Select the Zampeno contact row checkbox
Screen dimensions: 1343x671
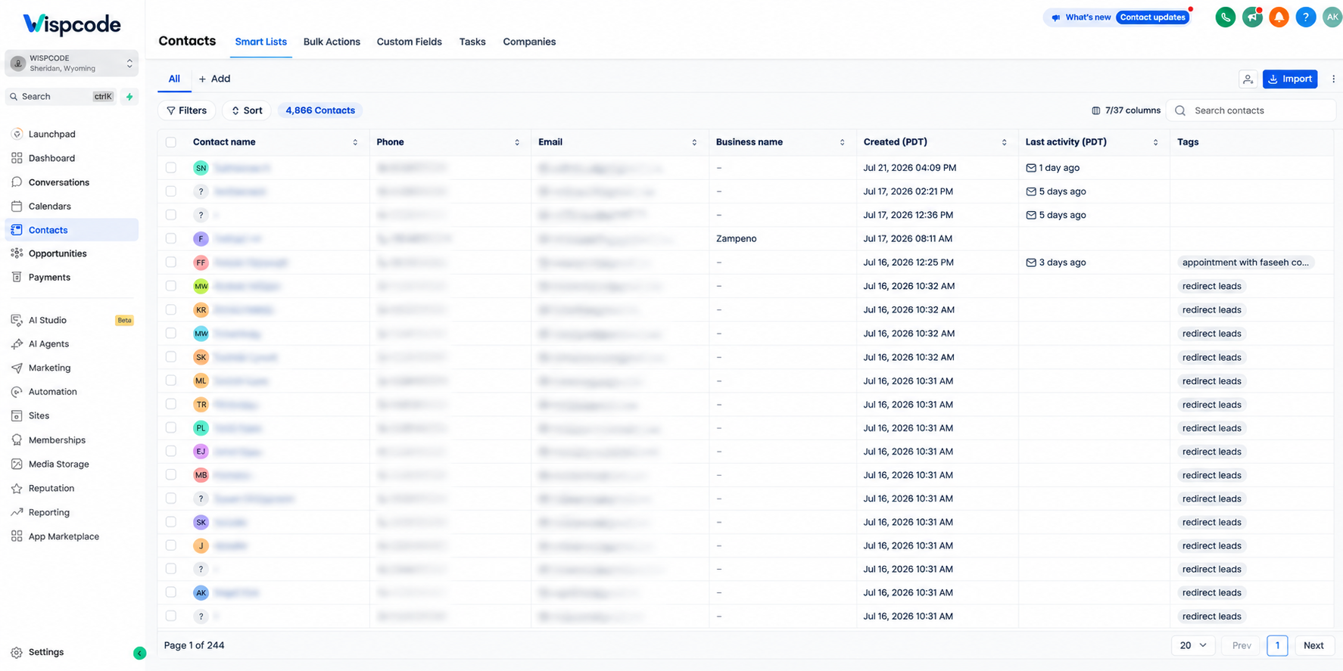tap(171, 238)
